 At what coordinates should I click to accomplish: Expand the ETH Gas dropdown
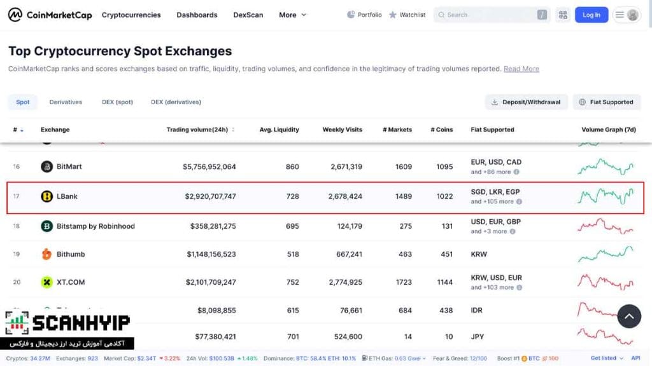click(424, 358)
